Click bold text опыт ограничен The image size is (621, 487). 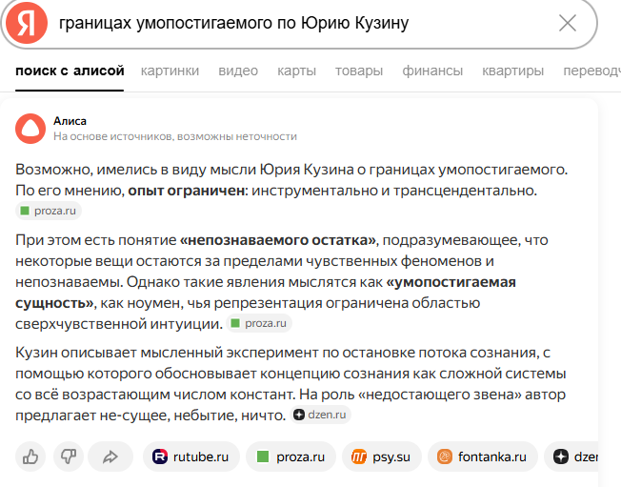pos(186,191)
